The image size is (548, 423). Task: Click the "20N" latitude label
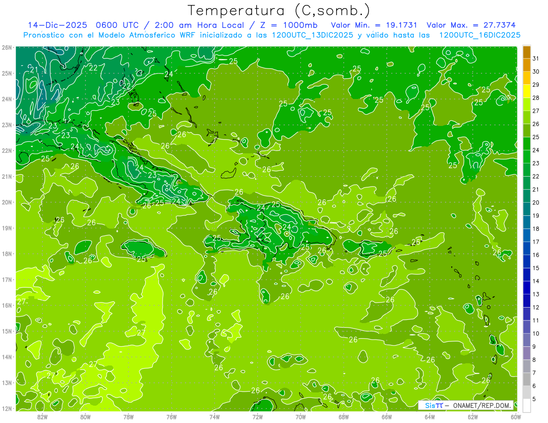(7, 202)
